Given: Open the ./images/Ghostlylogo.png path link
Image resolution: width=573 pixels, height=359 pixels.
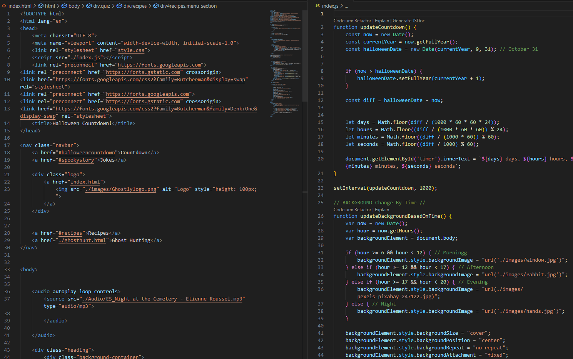Looking at the screenshot, I should point(121,189).
